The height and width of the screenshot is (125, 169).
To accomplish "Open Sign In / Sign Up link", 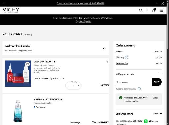I will click(83, 21).
